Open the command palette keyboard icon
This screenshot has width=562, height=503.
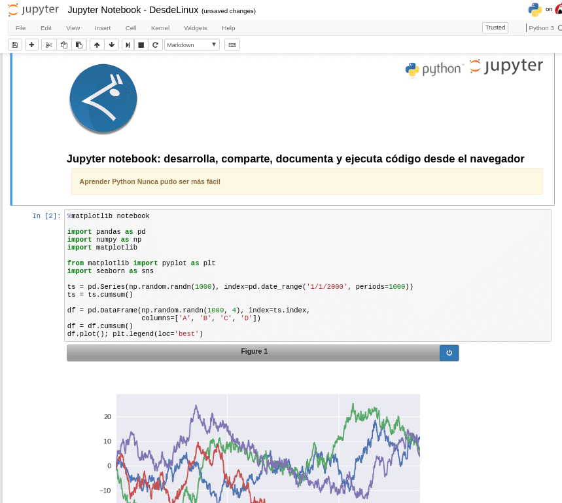pyautogui.click(x=233, y=45)
